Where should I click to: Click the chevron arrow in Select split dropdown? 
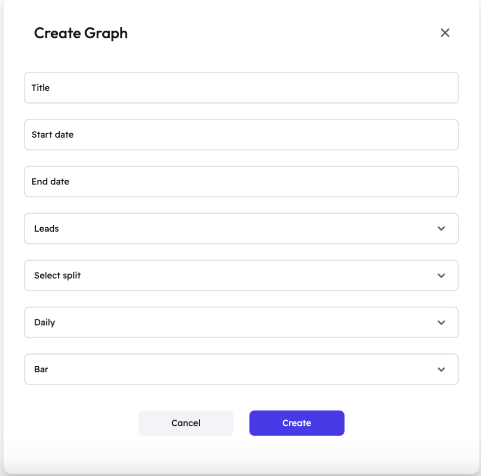[441, 275]
